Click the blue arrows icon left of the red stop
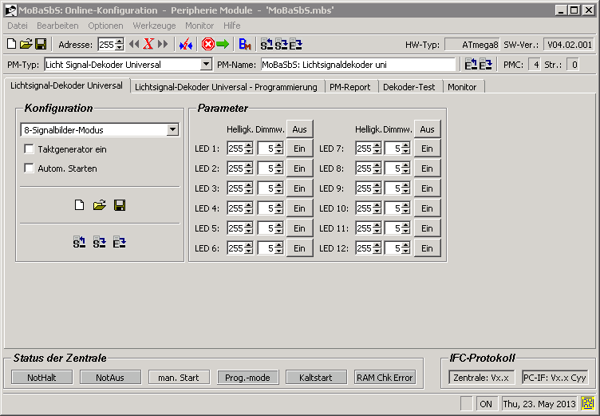This screenshot has height=416, width=600. [185, 45]
